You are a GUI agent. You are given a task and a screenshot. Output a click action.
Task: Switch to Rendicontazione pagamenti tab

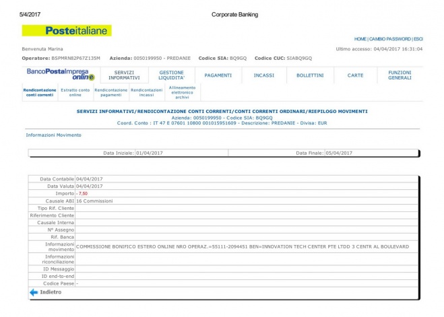pos(110,92)
